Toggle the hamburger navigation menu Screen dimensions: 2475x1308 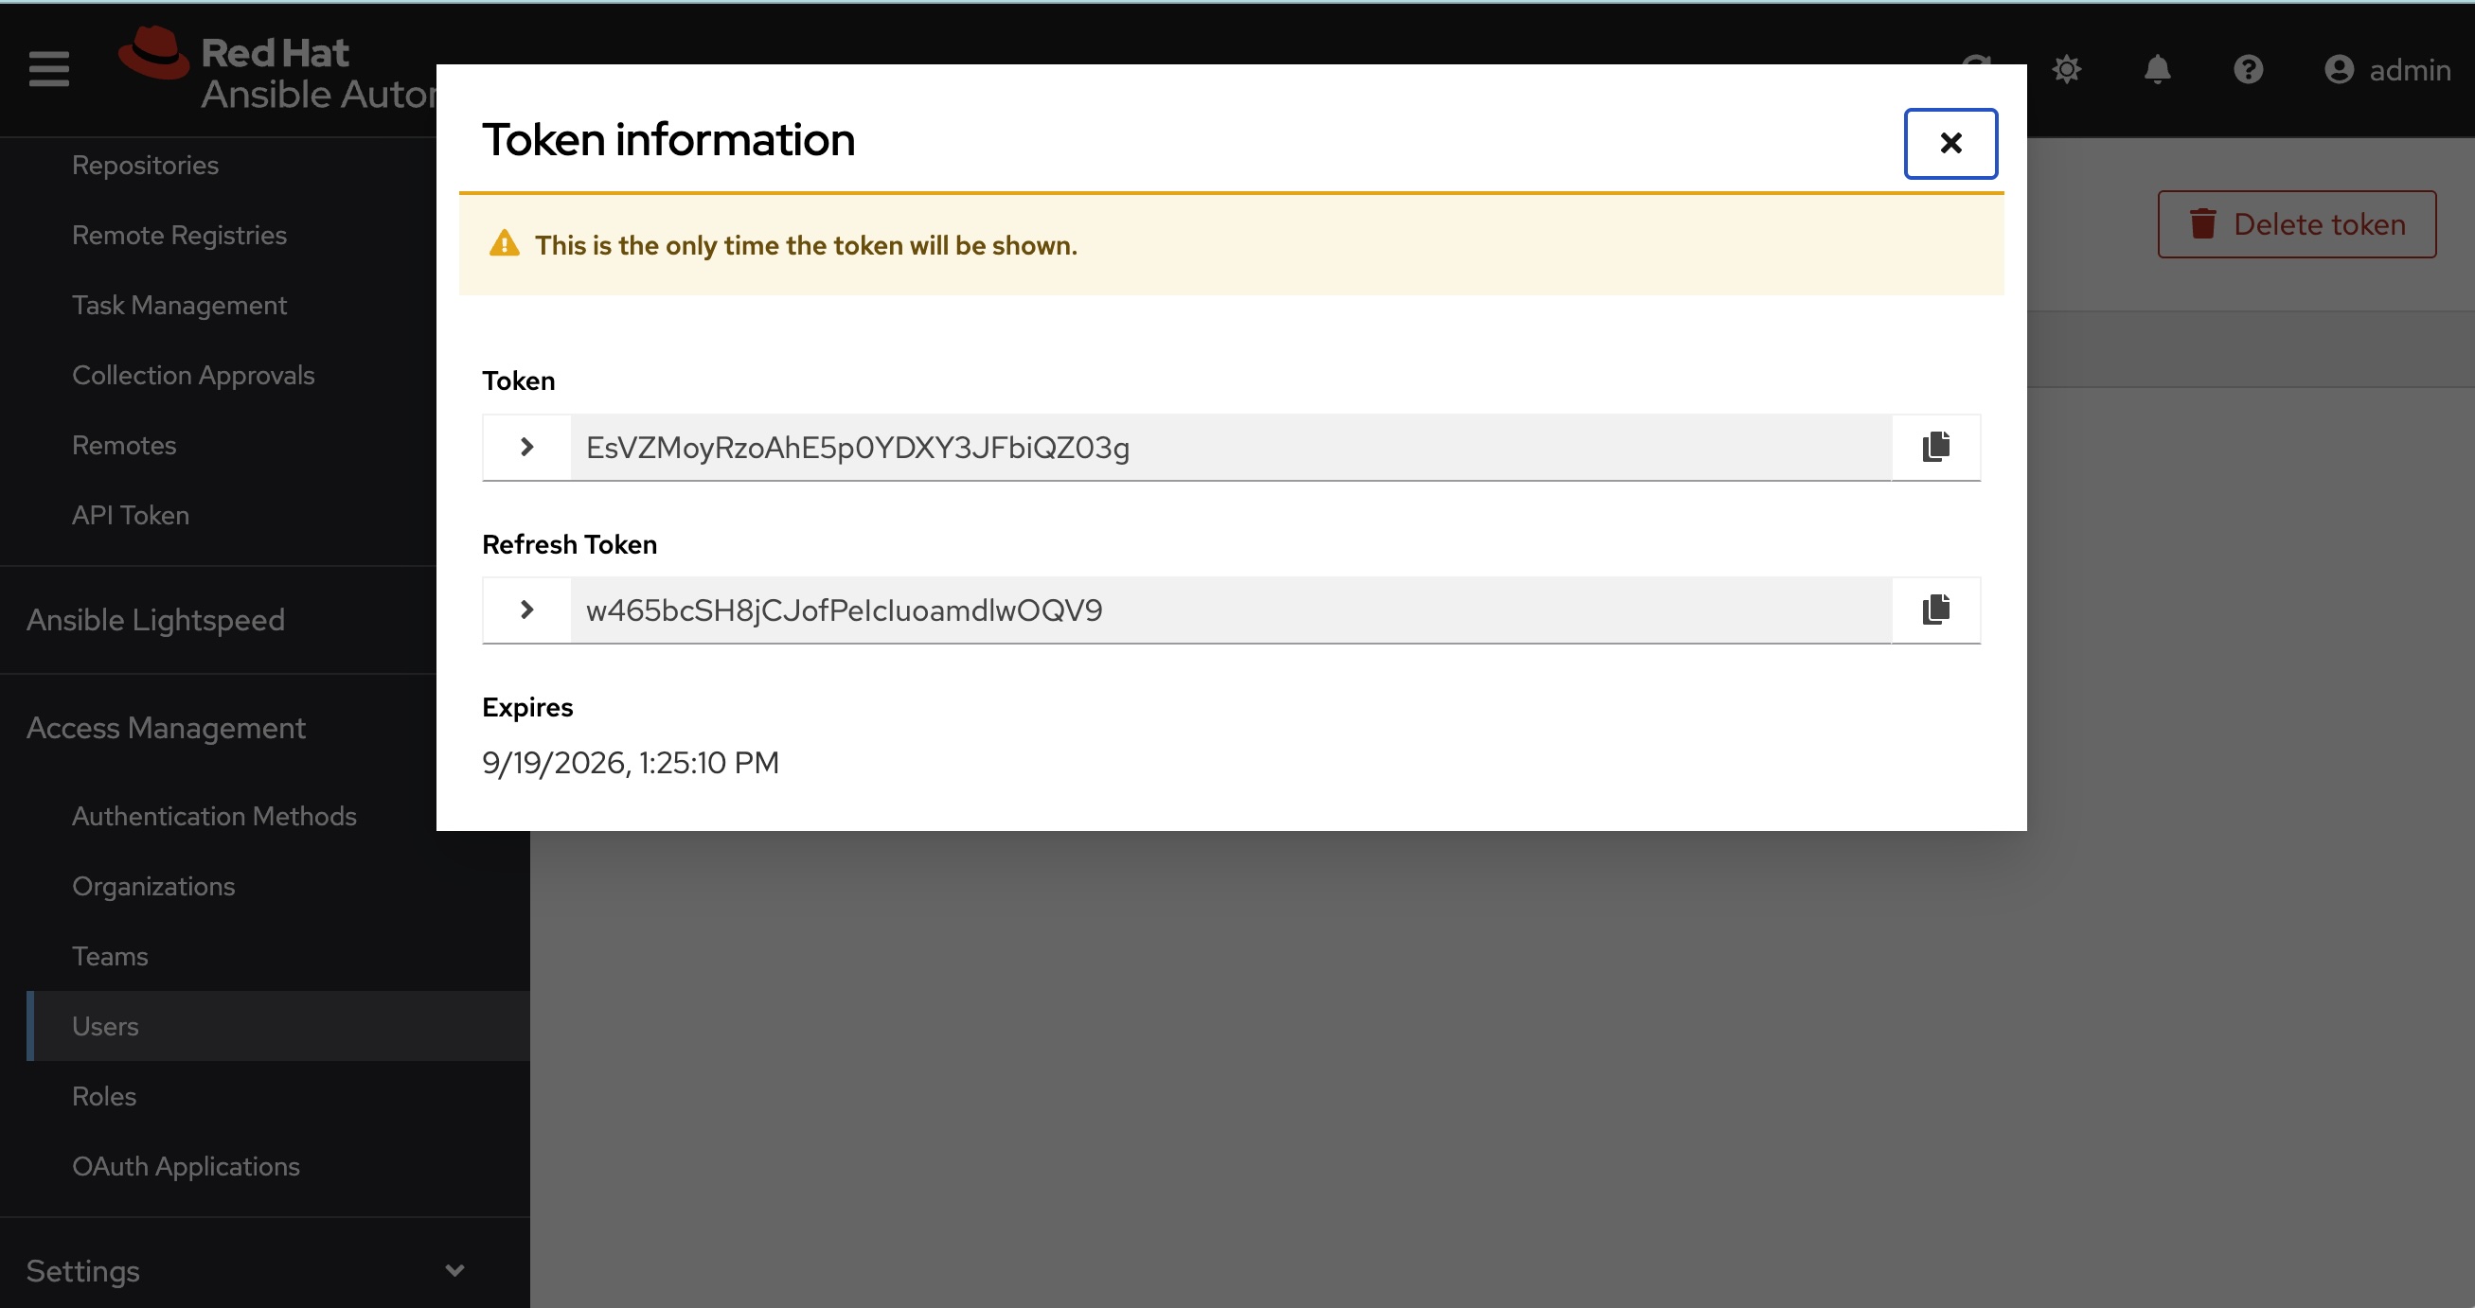(x=49, y=69)
